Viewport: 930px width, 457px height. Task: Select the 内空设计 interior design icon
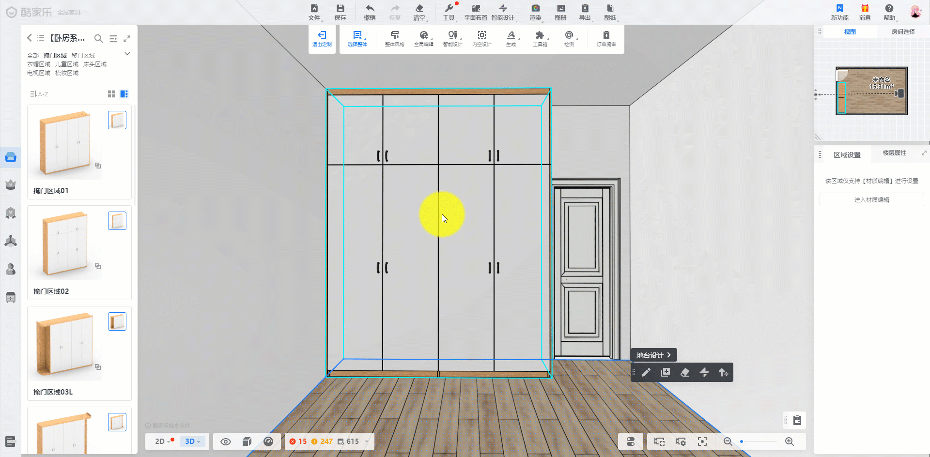[481, 39]
